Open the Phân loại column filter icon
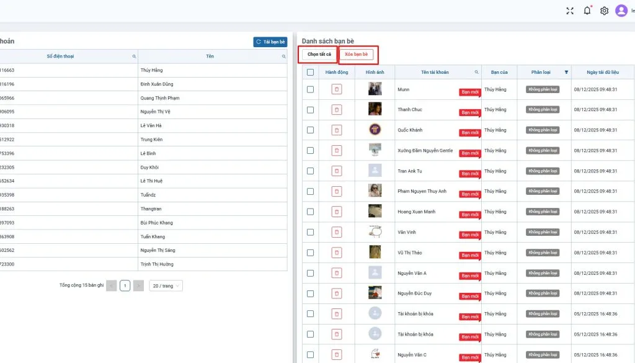Image resolution: width=635 pixels, height=363 pixels. pyautogui.click(x=566, y=73)
